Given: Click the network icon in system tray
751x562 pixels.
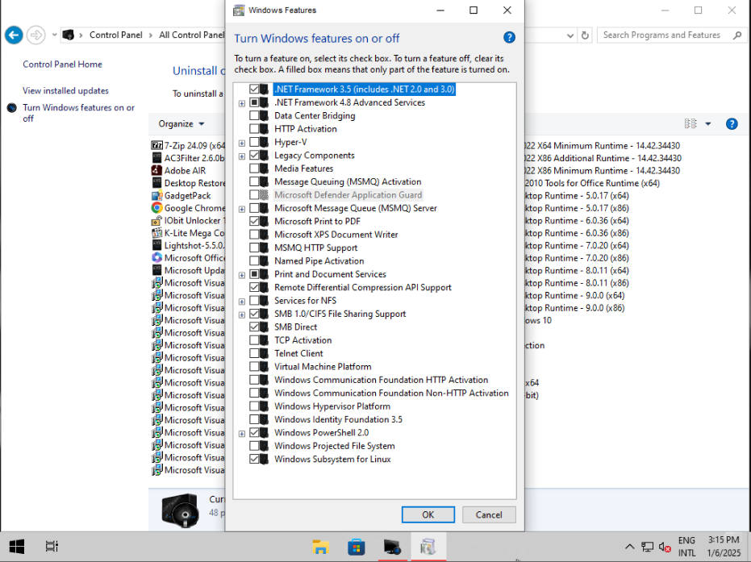Looking at the screenshot, I should [x=648, y=546].
